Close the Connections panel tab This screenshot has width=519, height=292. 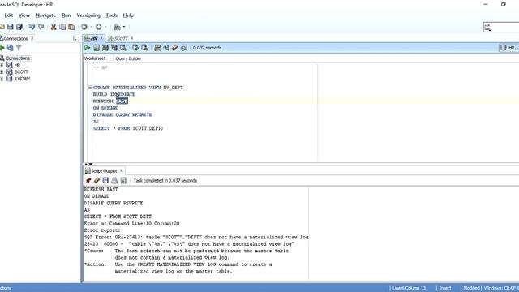pos(32,38)
